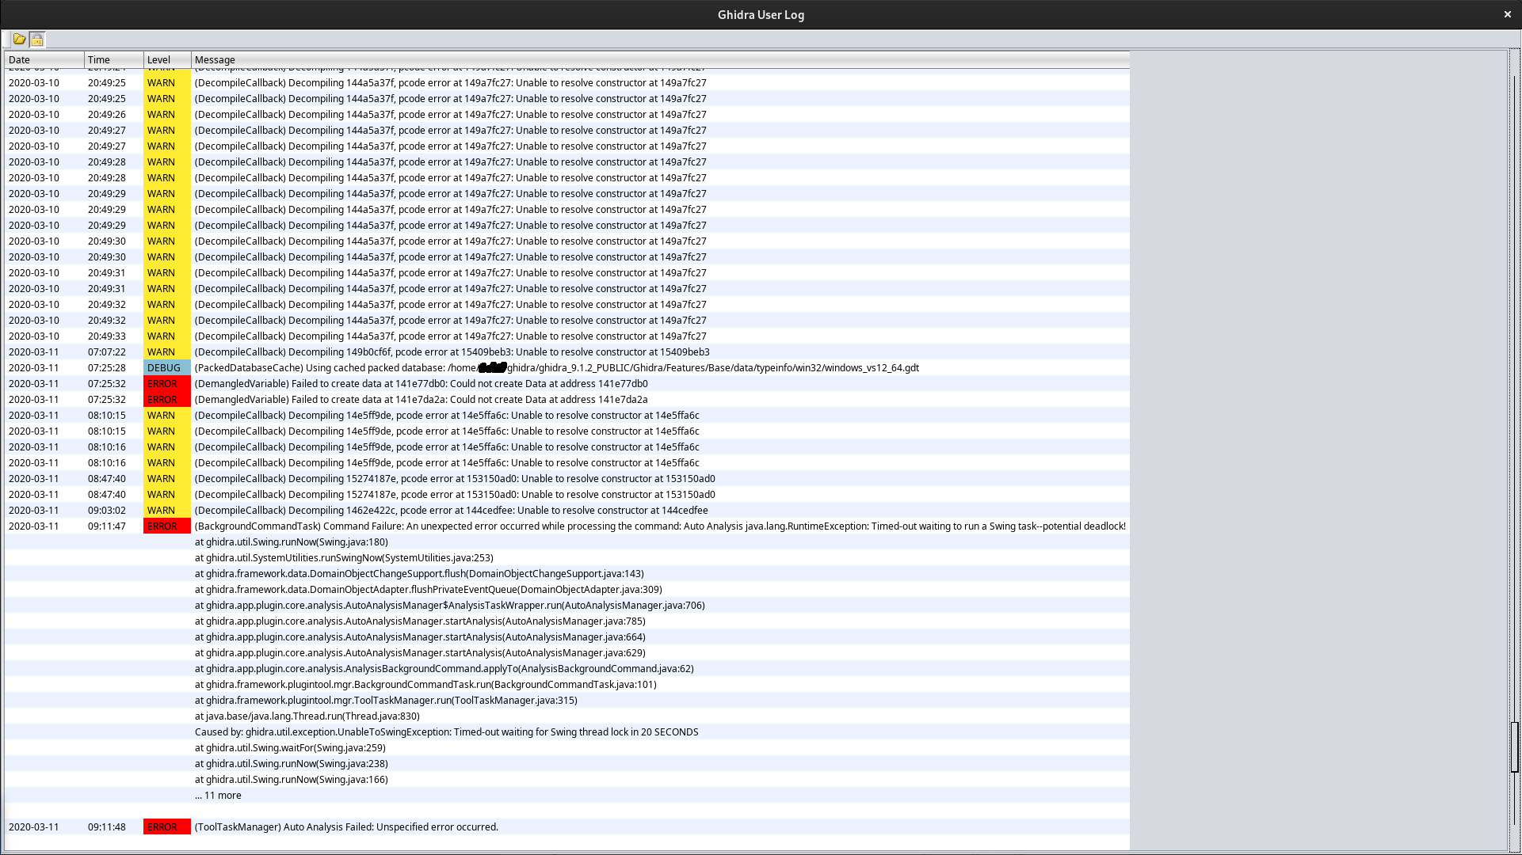Select the WARN row for Decompiling 15274187e

click(456, 478)
